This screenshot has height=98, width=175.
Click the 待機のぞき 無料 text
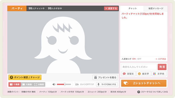[x=28, y=92]
